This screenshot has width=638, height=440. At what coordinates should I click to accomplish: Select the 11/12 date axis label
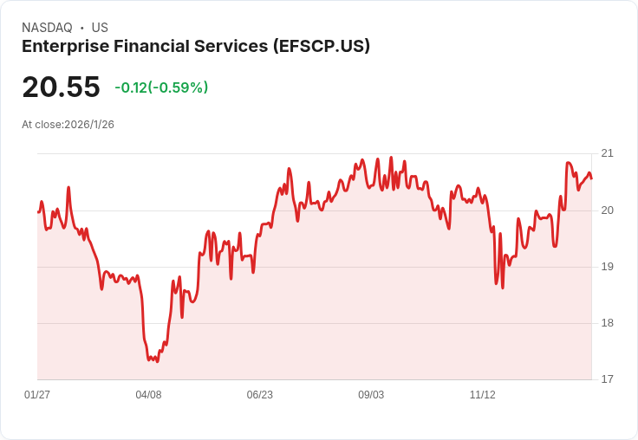point(483,394)
